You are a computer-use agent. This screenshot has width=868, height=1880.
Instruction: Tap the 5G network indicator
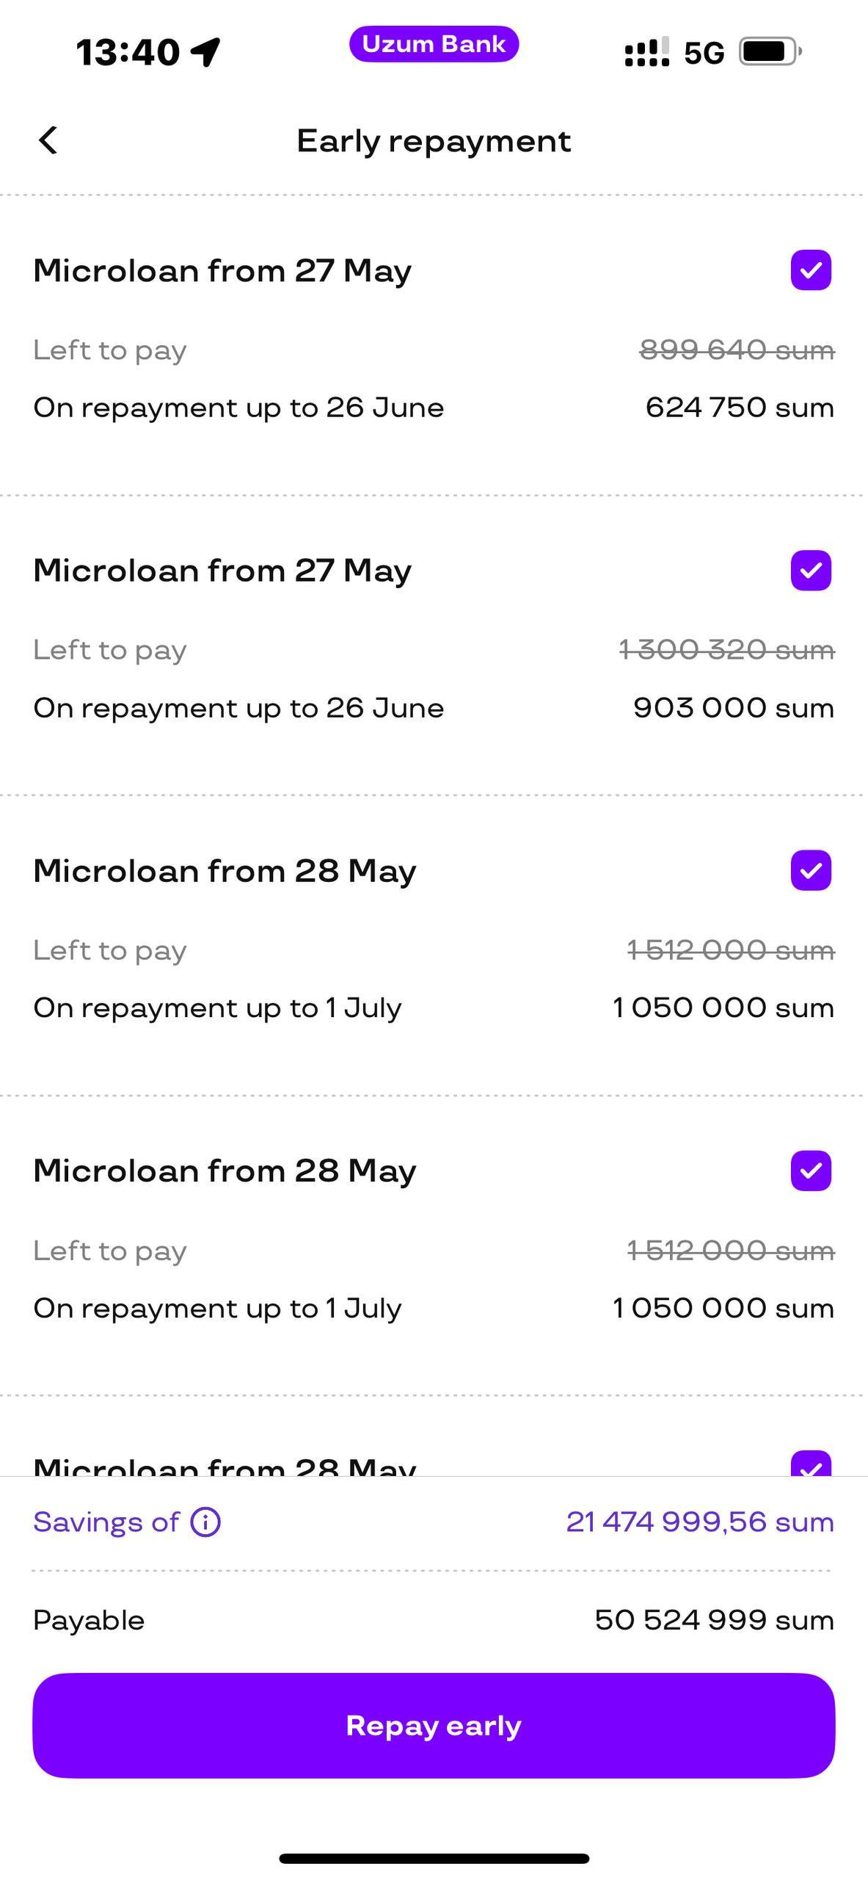[704, 53]
